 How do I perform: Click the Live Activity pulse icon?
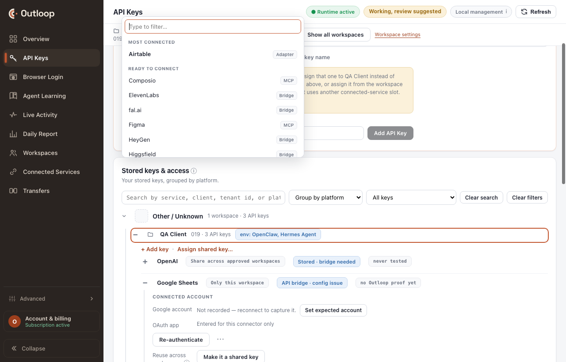click(x=13, y=115)
